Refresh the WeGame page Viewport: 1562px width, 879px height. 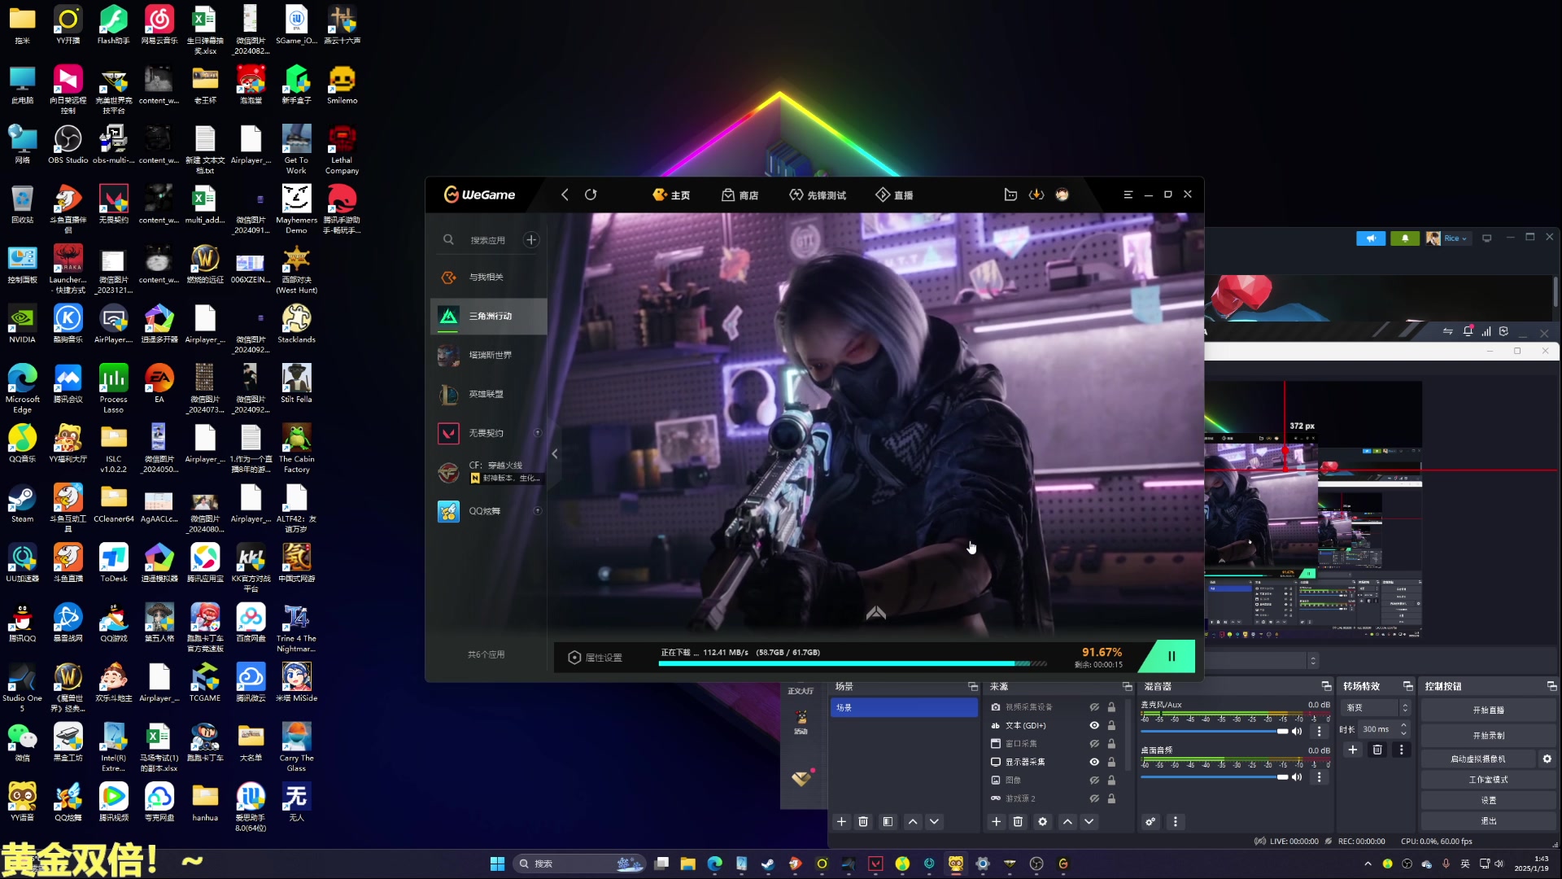tap(591, 195)
